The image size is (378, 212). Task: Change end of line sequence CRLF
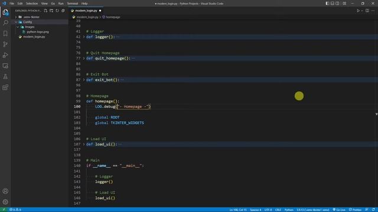pos(278,210)
